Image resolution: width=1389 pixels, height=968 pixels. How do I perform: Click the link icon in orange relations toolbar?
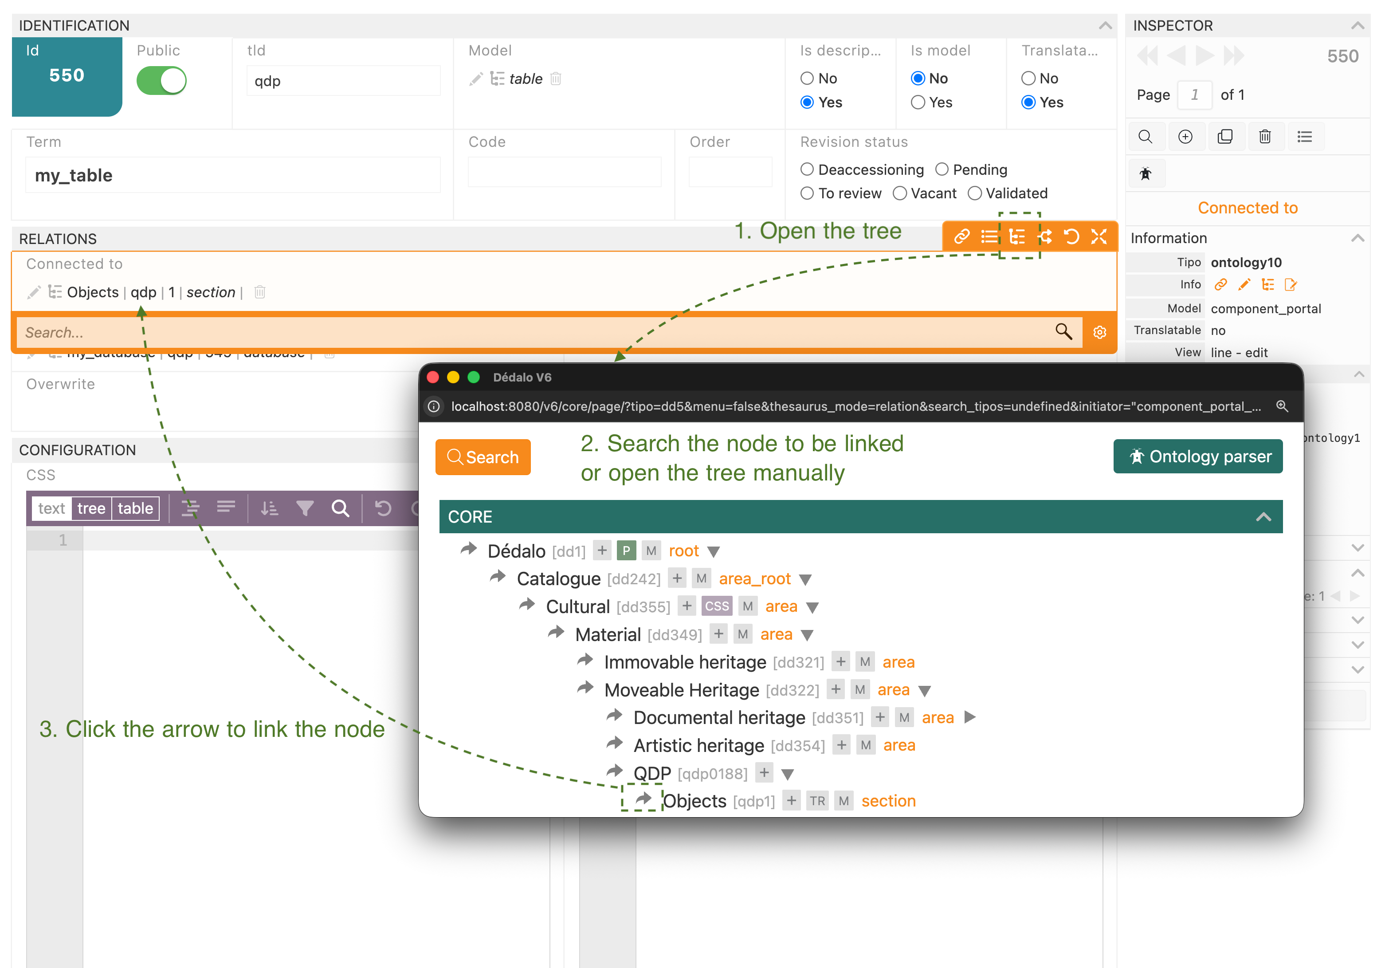coord(962,236)
